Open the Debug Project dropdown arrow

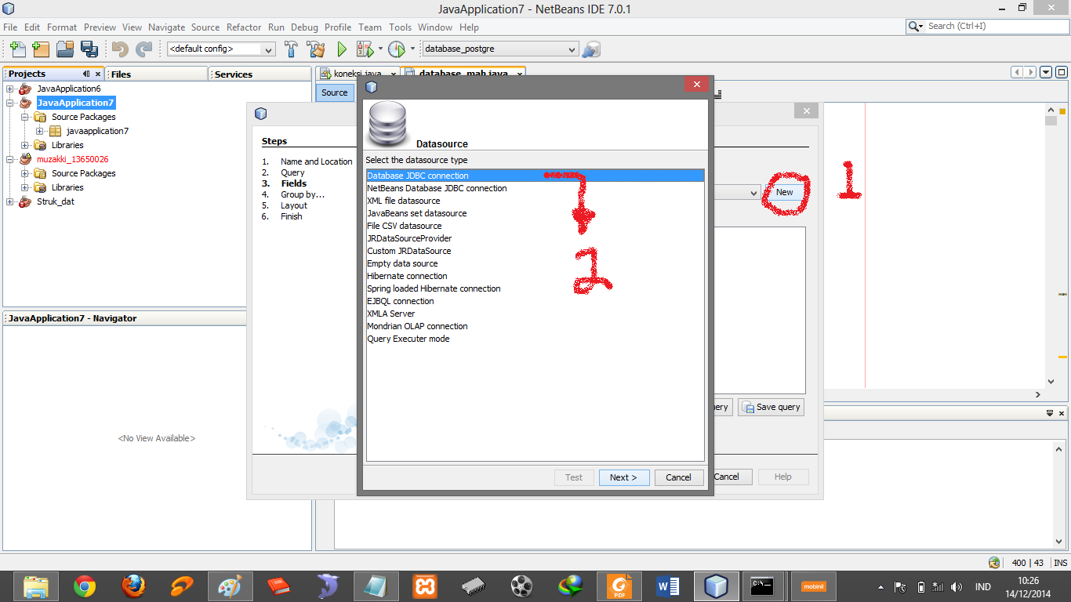[x=380, y=49]
